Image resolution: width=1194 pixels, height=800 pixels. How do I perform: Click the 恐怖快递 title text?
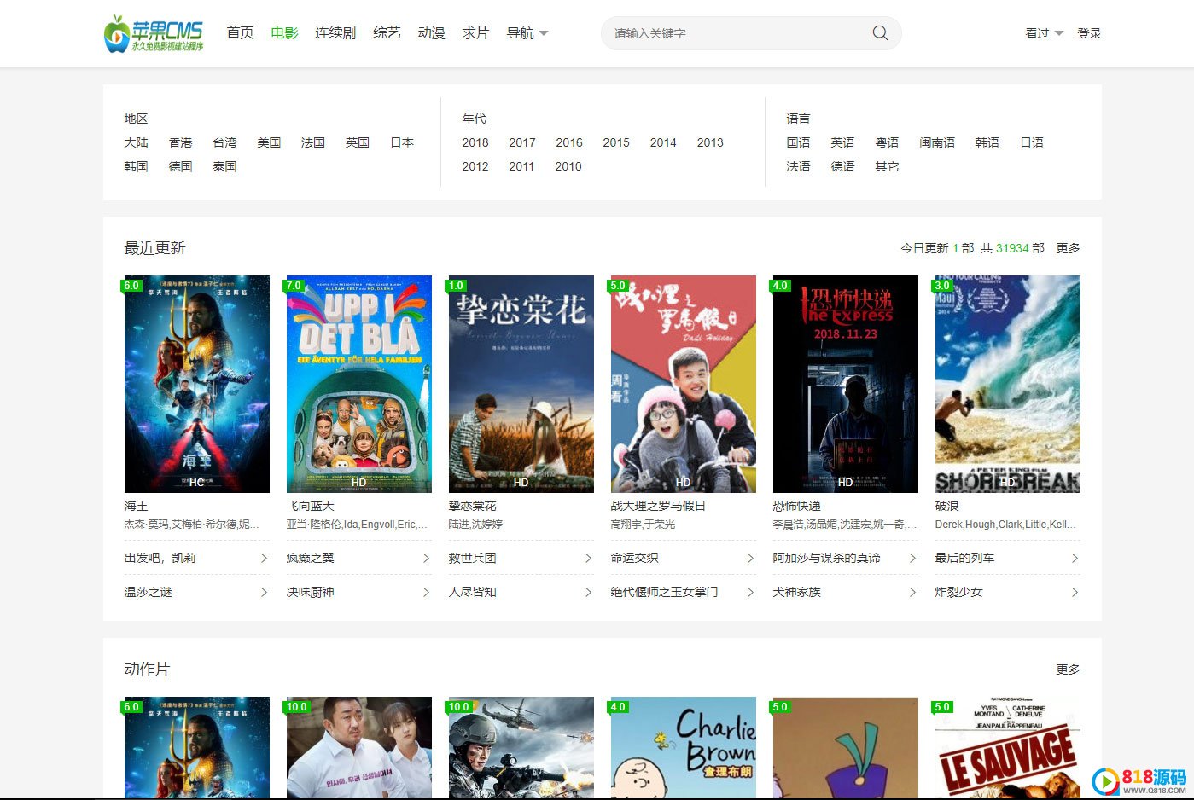coord(796,506)
